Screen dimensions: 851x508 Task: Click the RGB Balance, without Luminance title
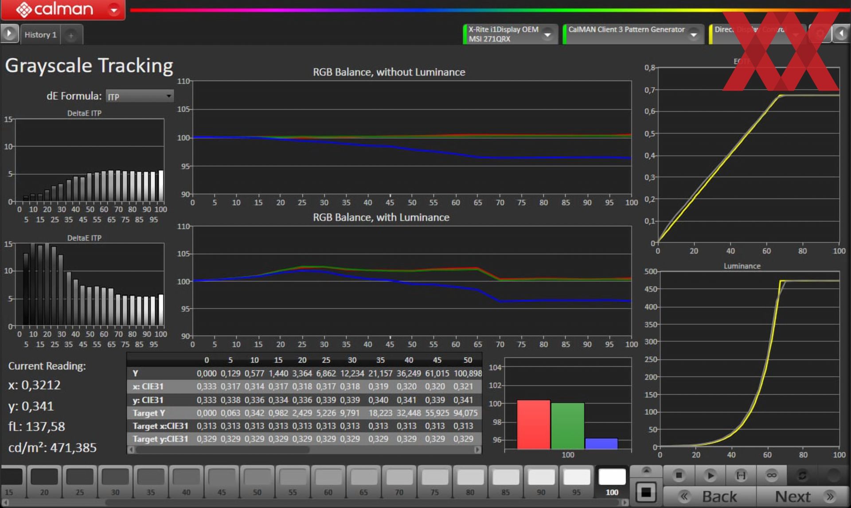(389, 72)
